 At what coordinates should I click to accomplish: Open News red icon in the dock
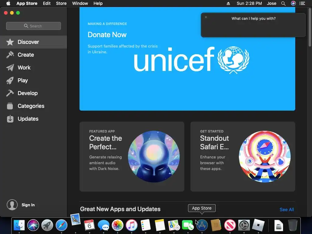pyautogui.click(x=230, y=225)
